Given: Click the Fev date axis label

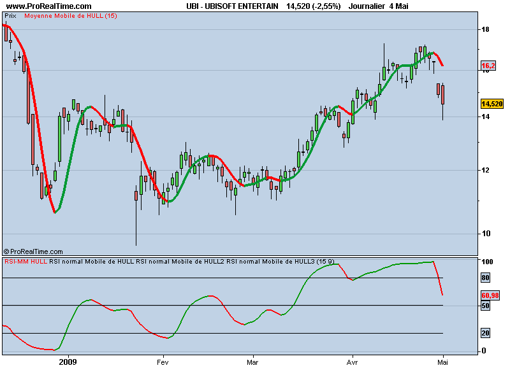Looking at the screenshot, I should 163,362.
